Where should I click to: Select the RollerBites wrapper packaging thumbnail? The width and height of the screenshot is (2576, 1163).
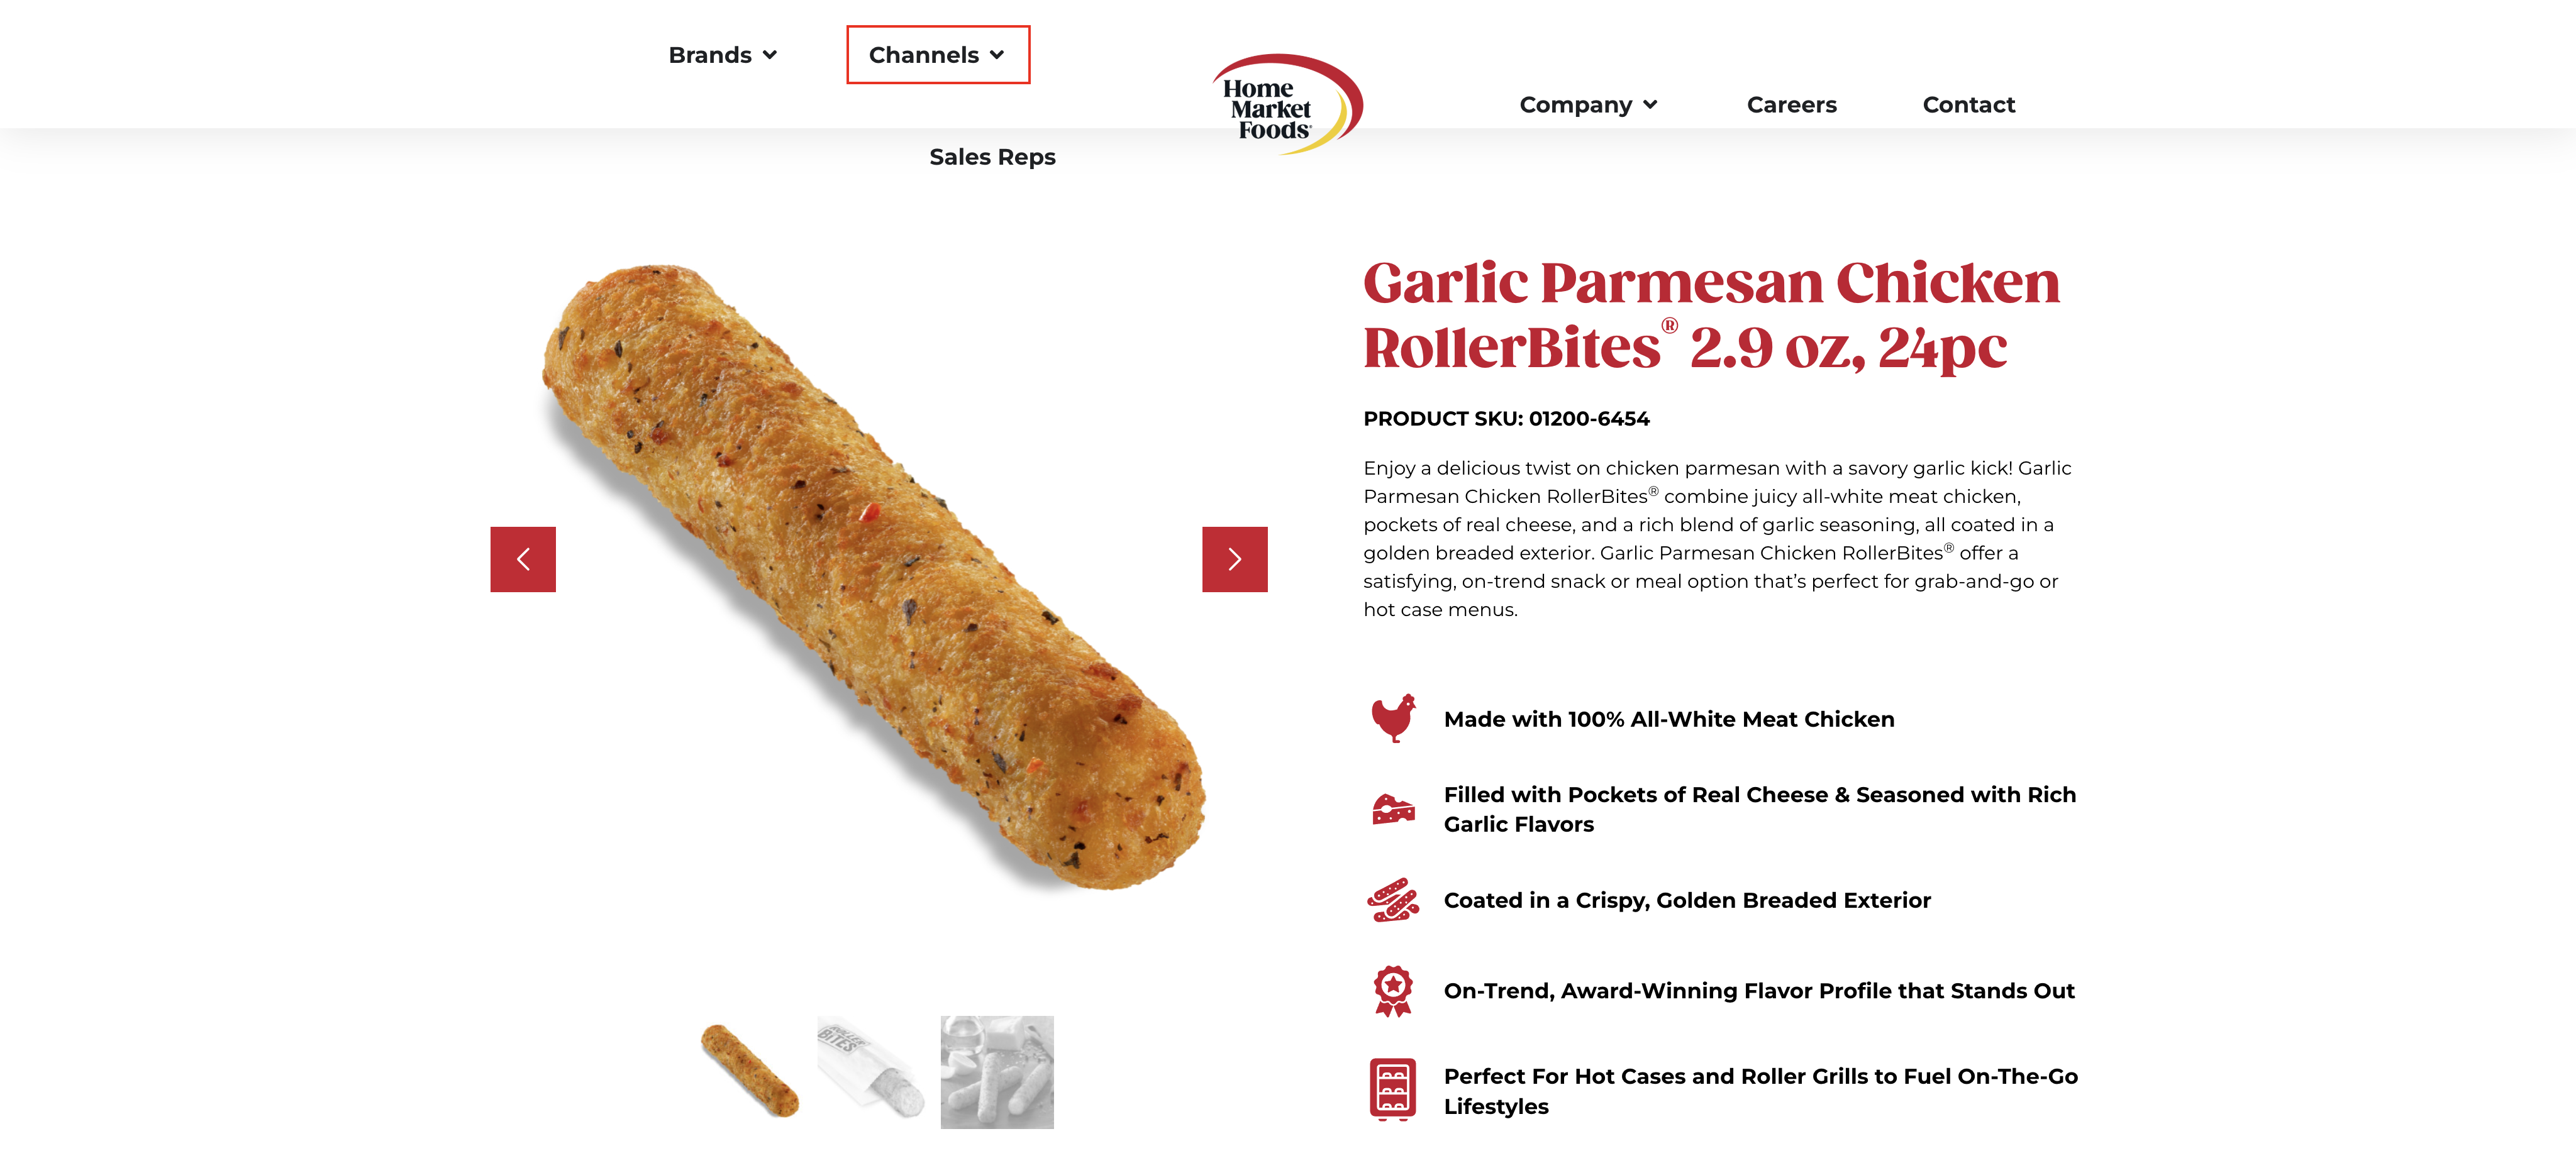(x=871, y=1071)
